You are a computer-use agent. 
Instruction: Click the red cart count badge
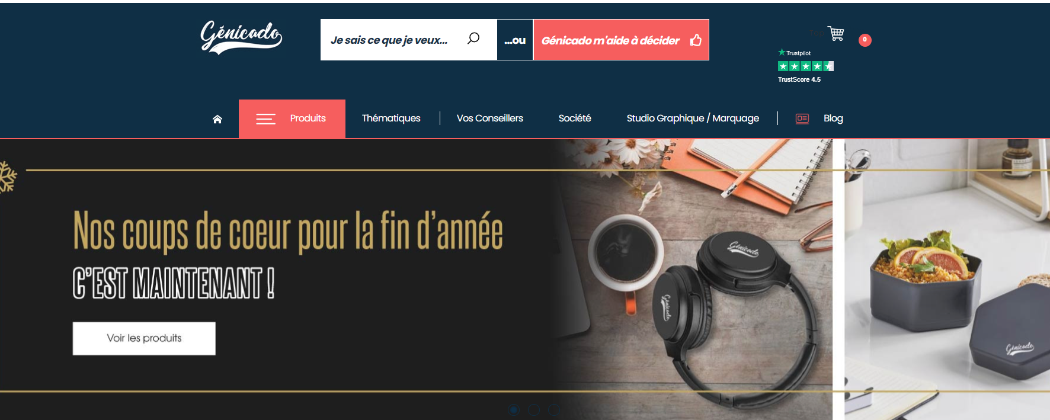pyautogui.click(x=865, y=40)
